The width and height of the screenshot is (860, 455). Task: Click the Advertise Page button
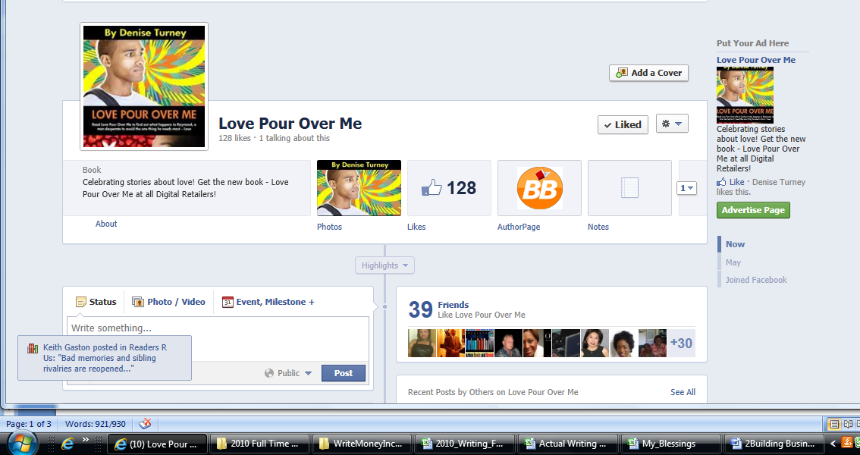click(x=753, y=210)
